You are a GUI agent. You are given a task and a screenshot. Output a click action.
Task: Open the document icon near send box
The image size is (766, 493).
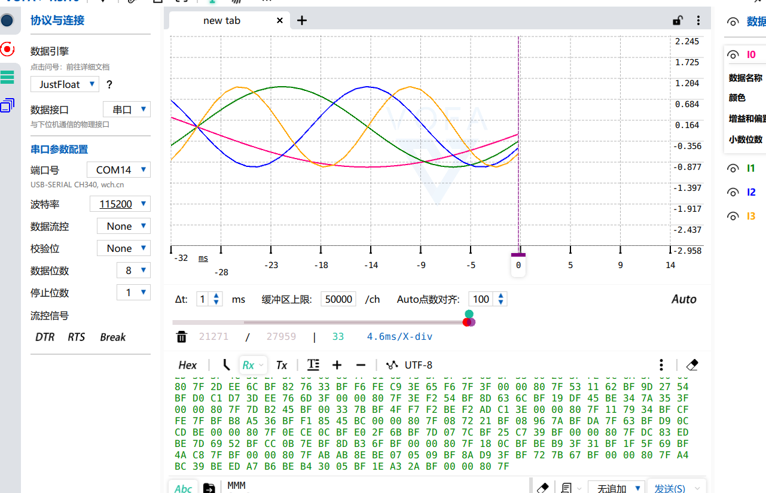coord(566,488)
